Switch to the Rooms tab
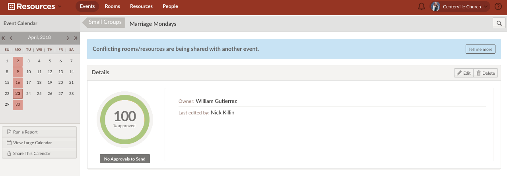The image size is (507, 176). (x=112, y=6)
